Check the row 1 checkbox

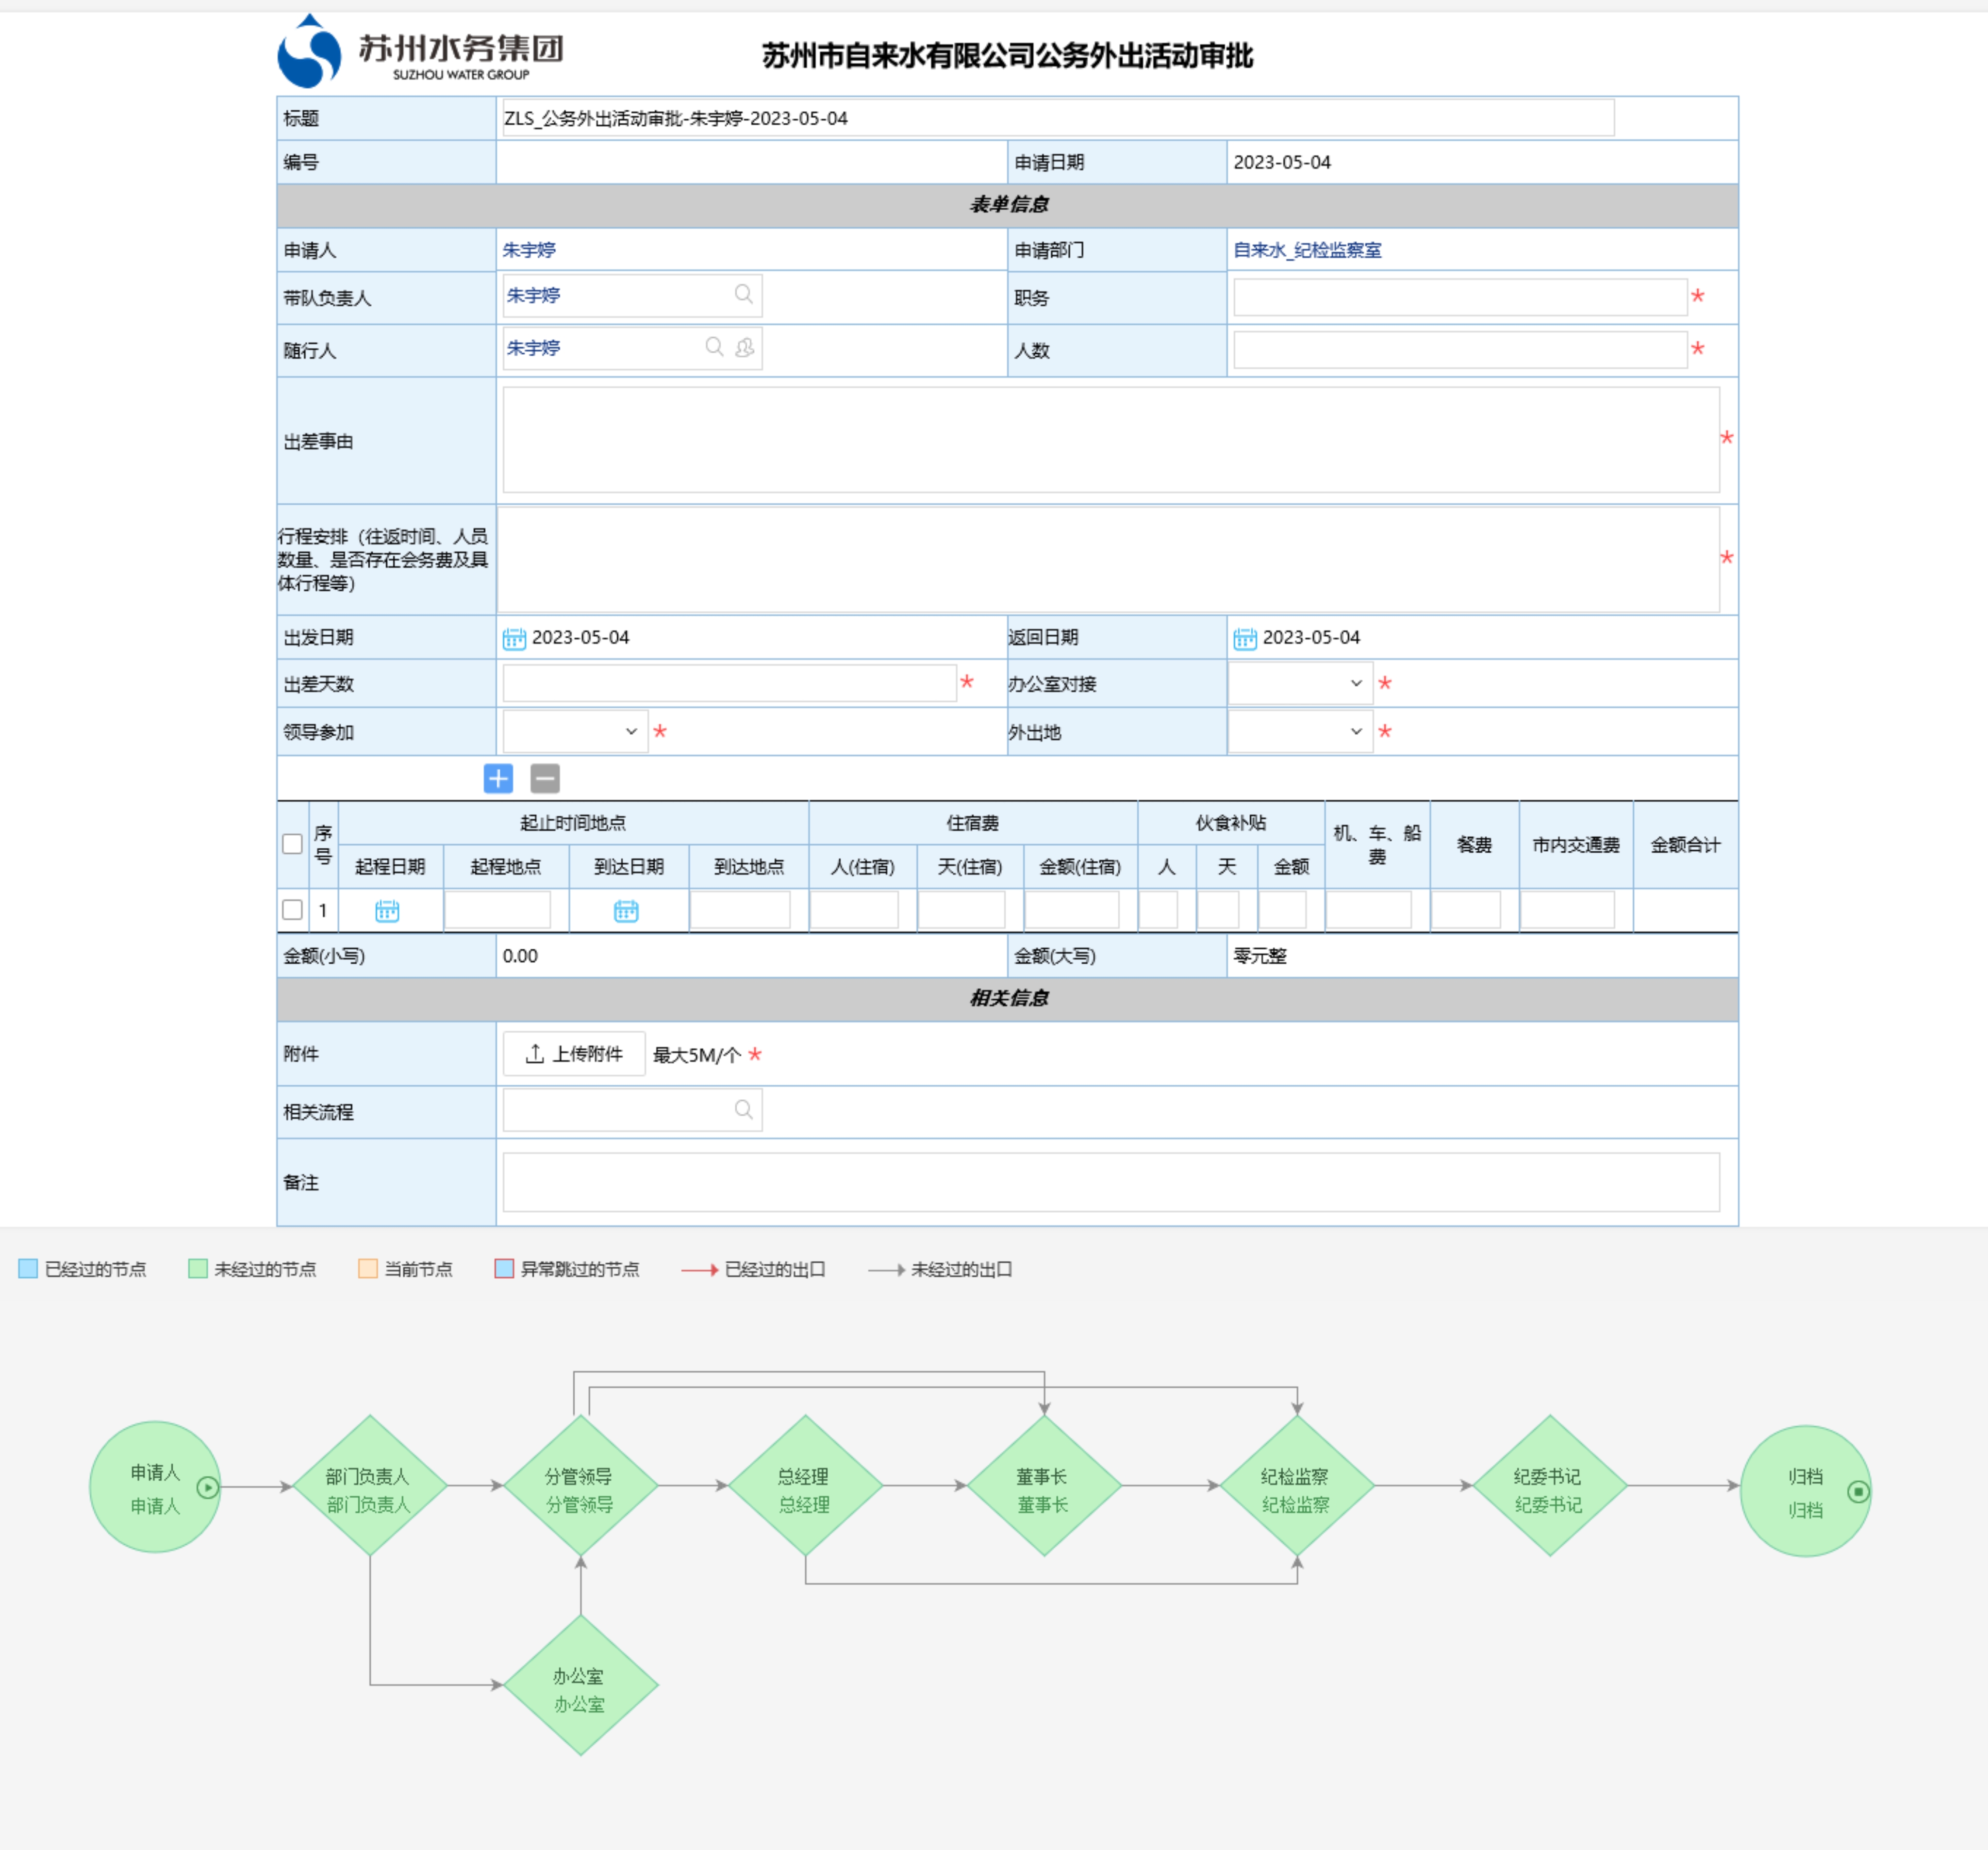coord(292,910)
